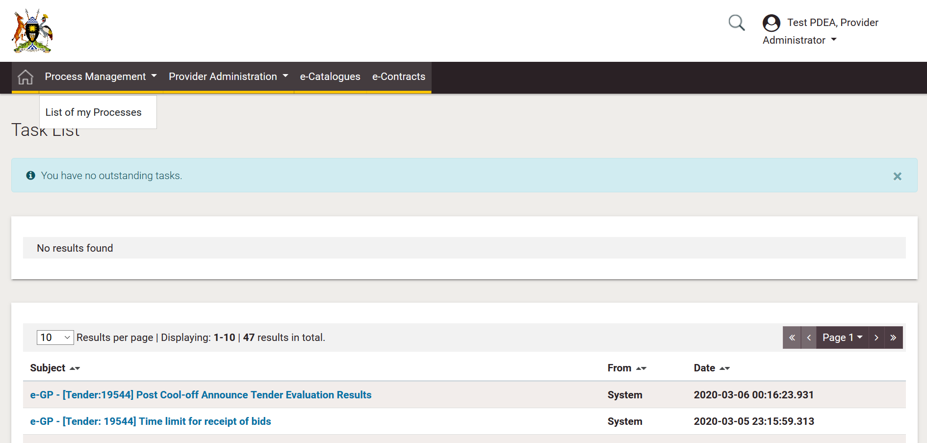Open the e-Catalogues menu item
The height and width of the screenshot is (443, 927).
coord(330,77)
